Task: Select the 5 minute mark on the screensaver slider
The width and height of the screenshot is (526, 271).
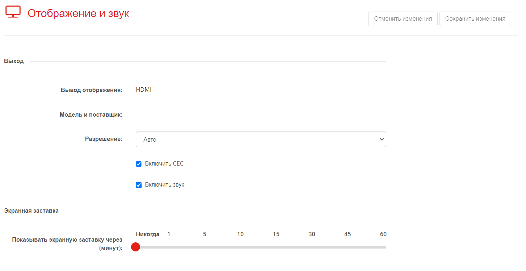Action: coord(205,234)
